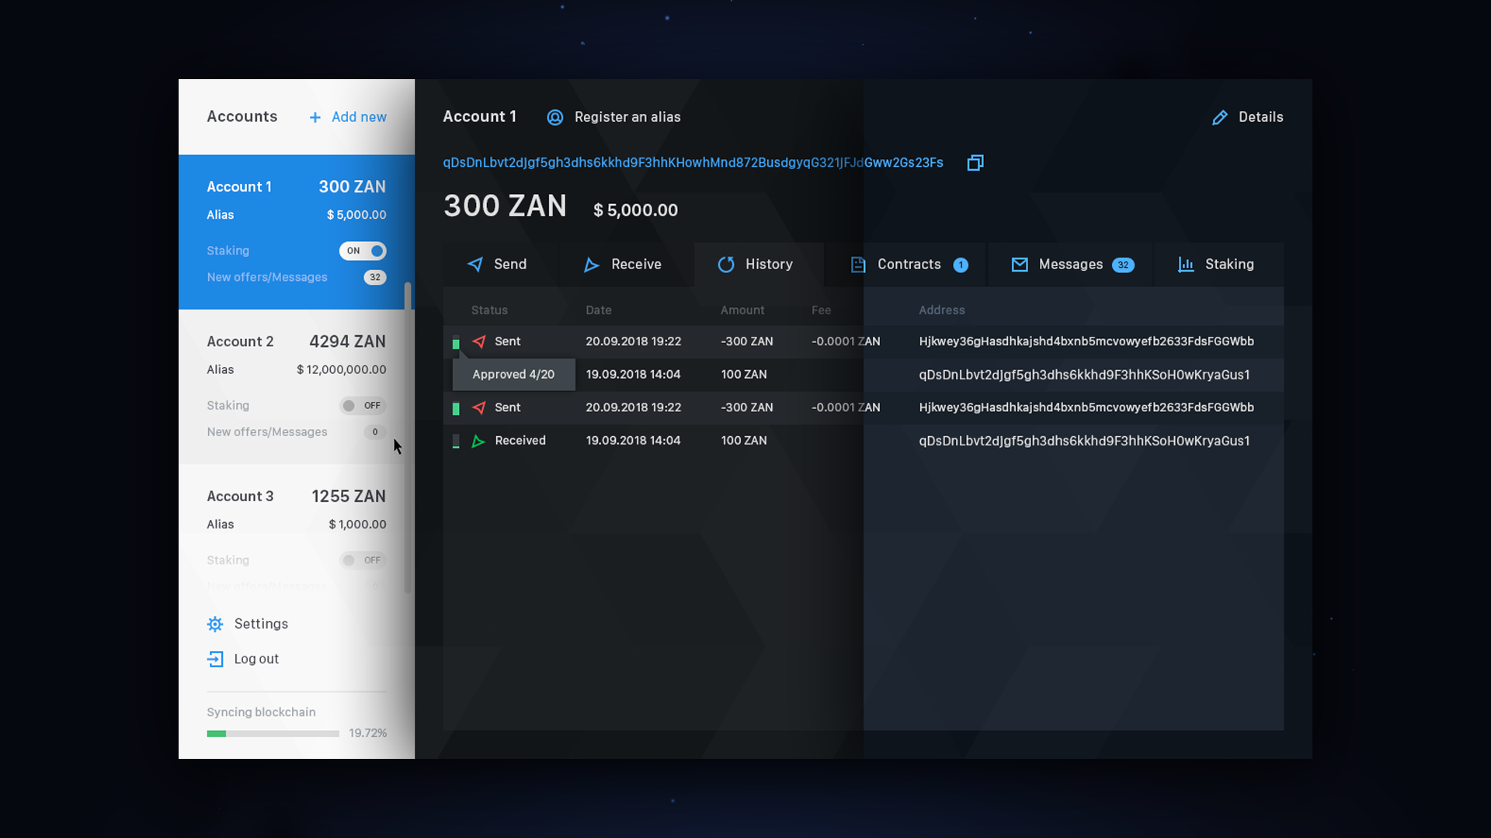Click the Contracts document icon
This screenshot has height=838, width=1491.
tap(858, 265)
